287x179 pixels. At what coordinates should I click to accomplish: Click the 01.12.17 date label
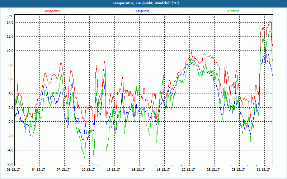tap(13, 170)
